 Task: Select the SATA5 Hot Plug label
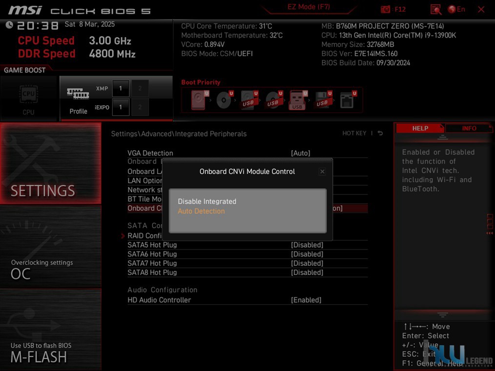pos(152,245)
